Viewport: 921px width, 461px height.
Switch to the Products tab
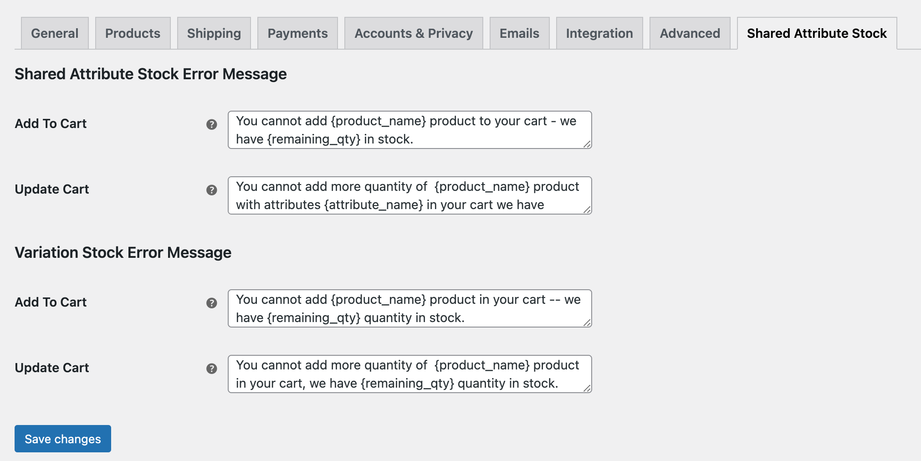click(133, 33)
